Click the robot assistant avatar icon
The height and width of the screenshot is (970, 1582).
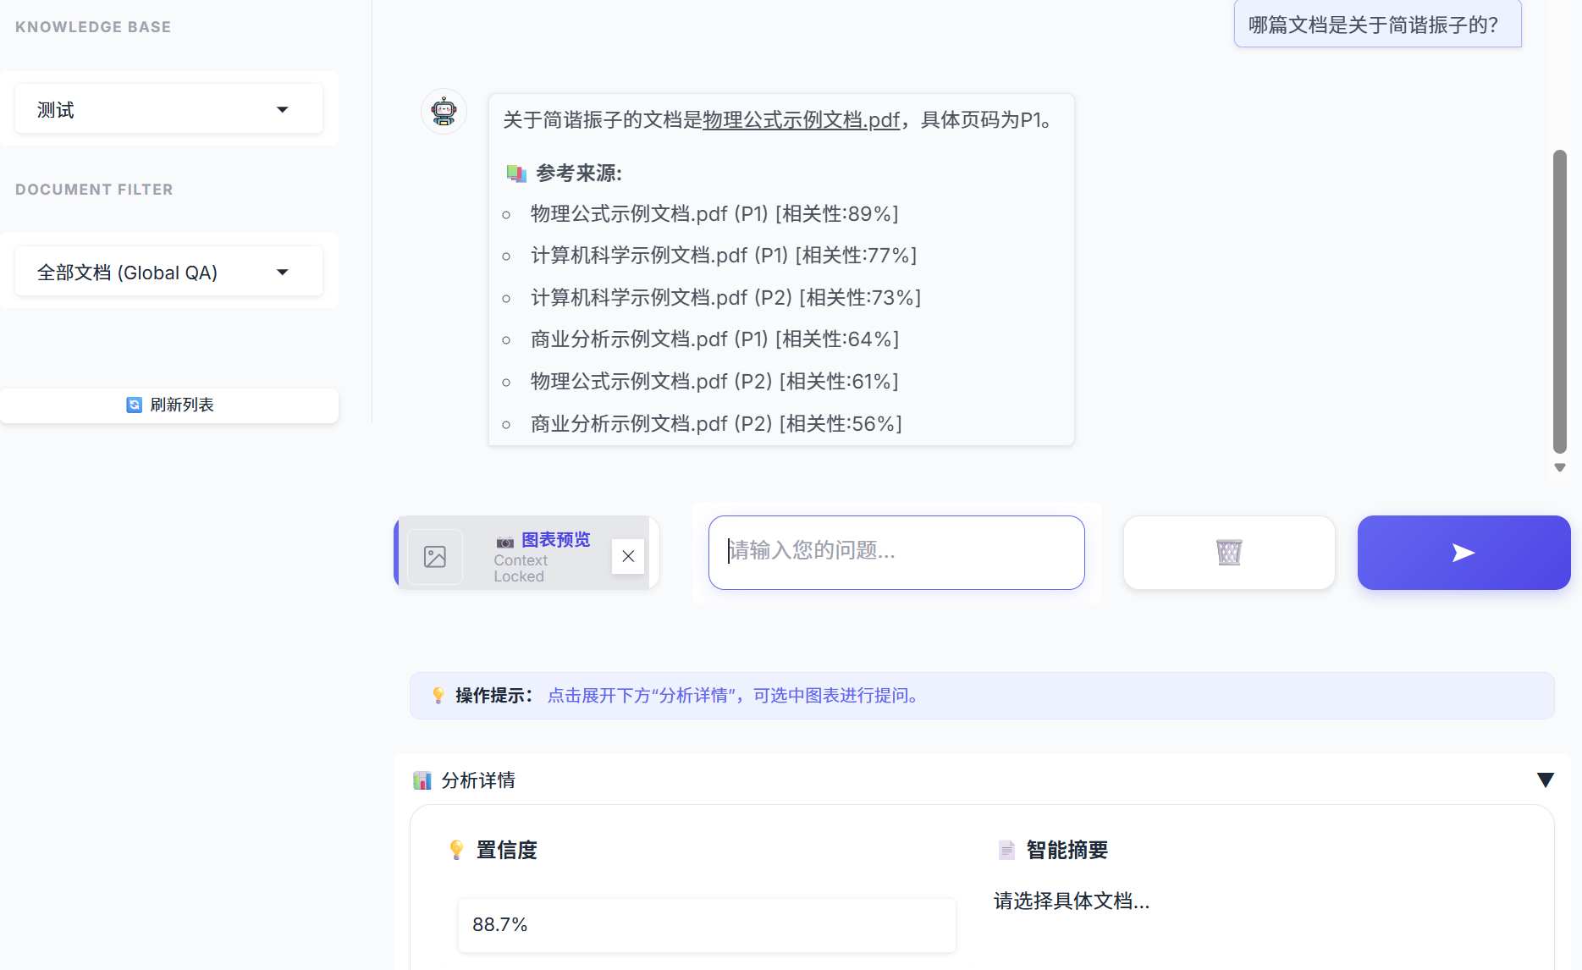click(x=444, y=111)
